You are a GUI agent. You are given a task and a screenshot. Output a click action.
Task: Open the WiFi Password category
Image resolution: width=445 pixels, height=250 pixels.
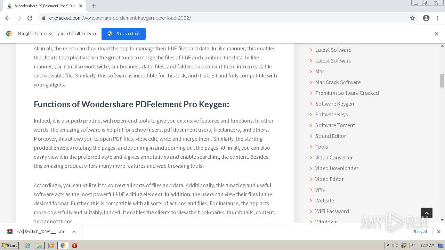point(332,211)
